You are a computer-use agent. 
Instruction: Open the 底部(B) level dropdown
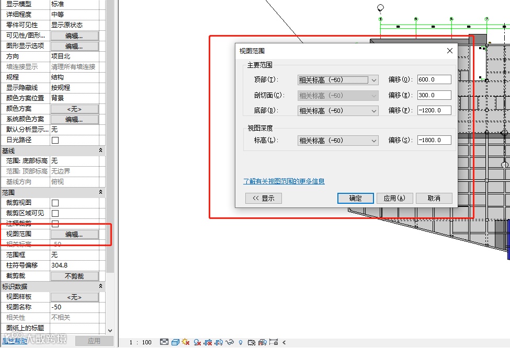point(338,111)
